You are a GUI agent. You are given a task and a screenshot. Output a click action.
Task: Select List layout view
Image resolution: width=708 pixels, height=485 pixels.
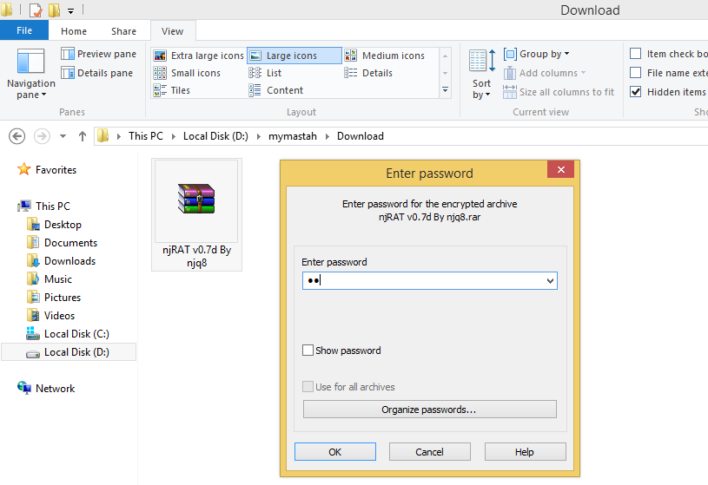265,73
